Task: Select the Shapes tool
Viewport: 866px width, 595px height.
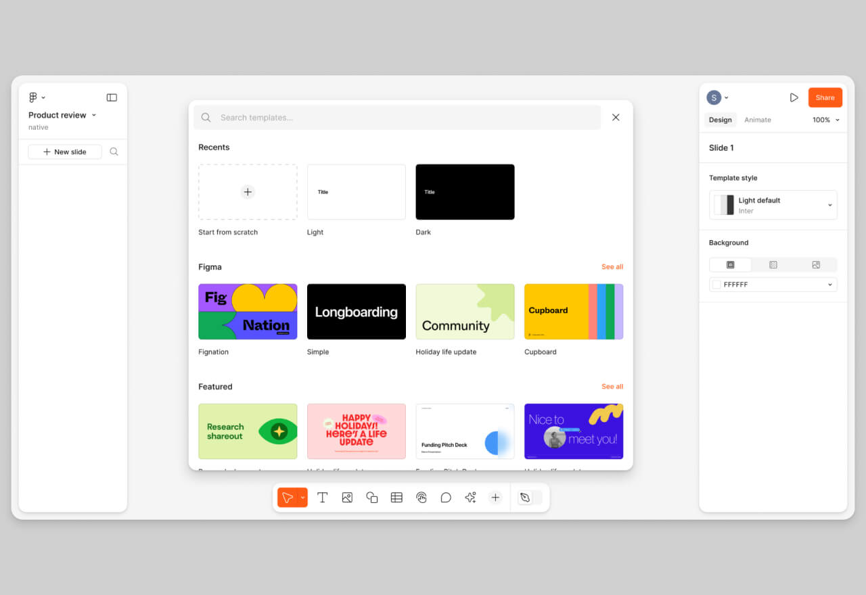Action: [x=371, y=497]
